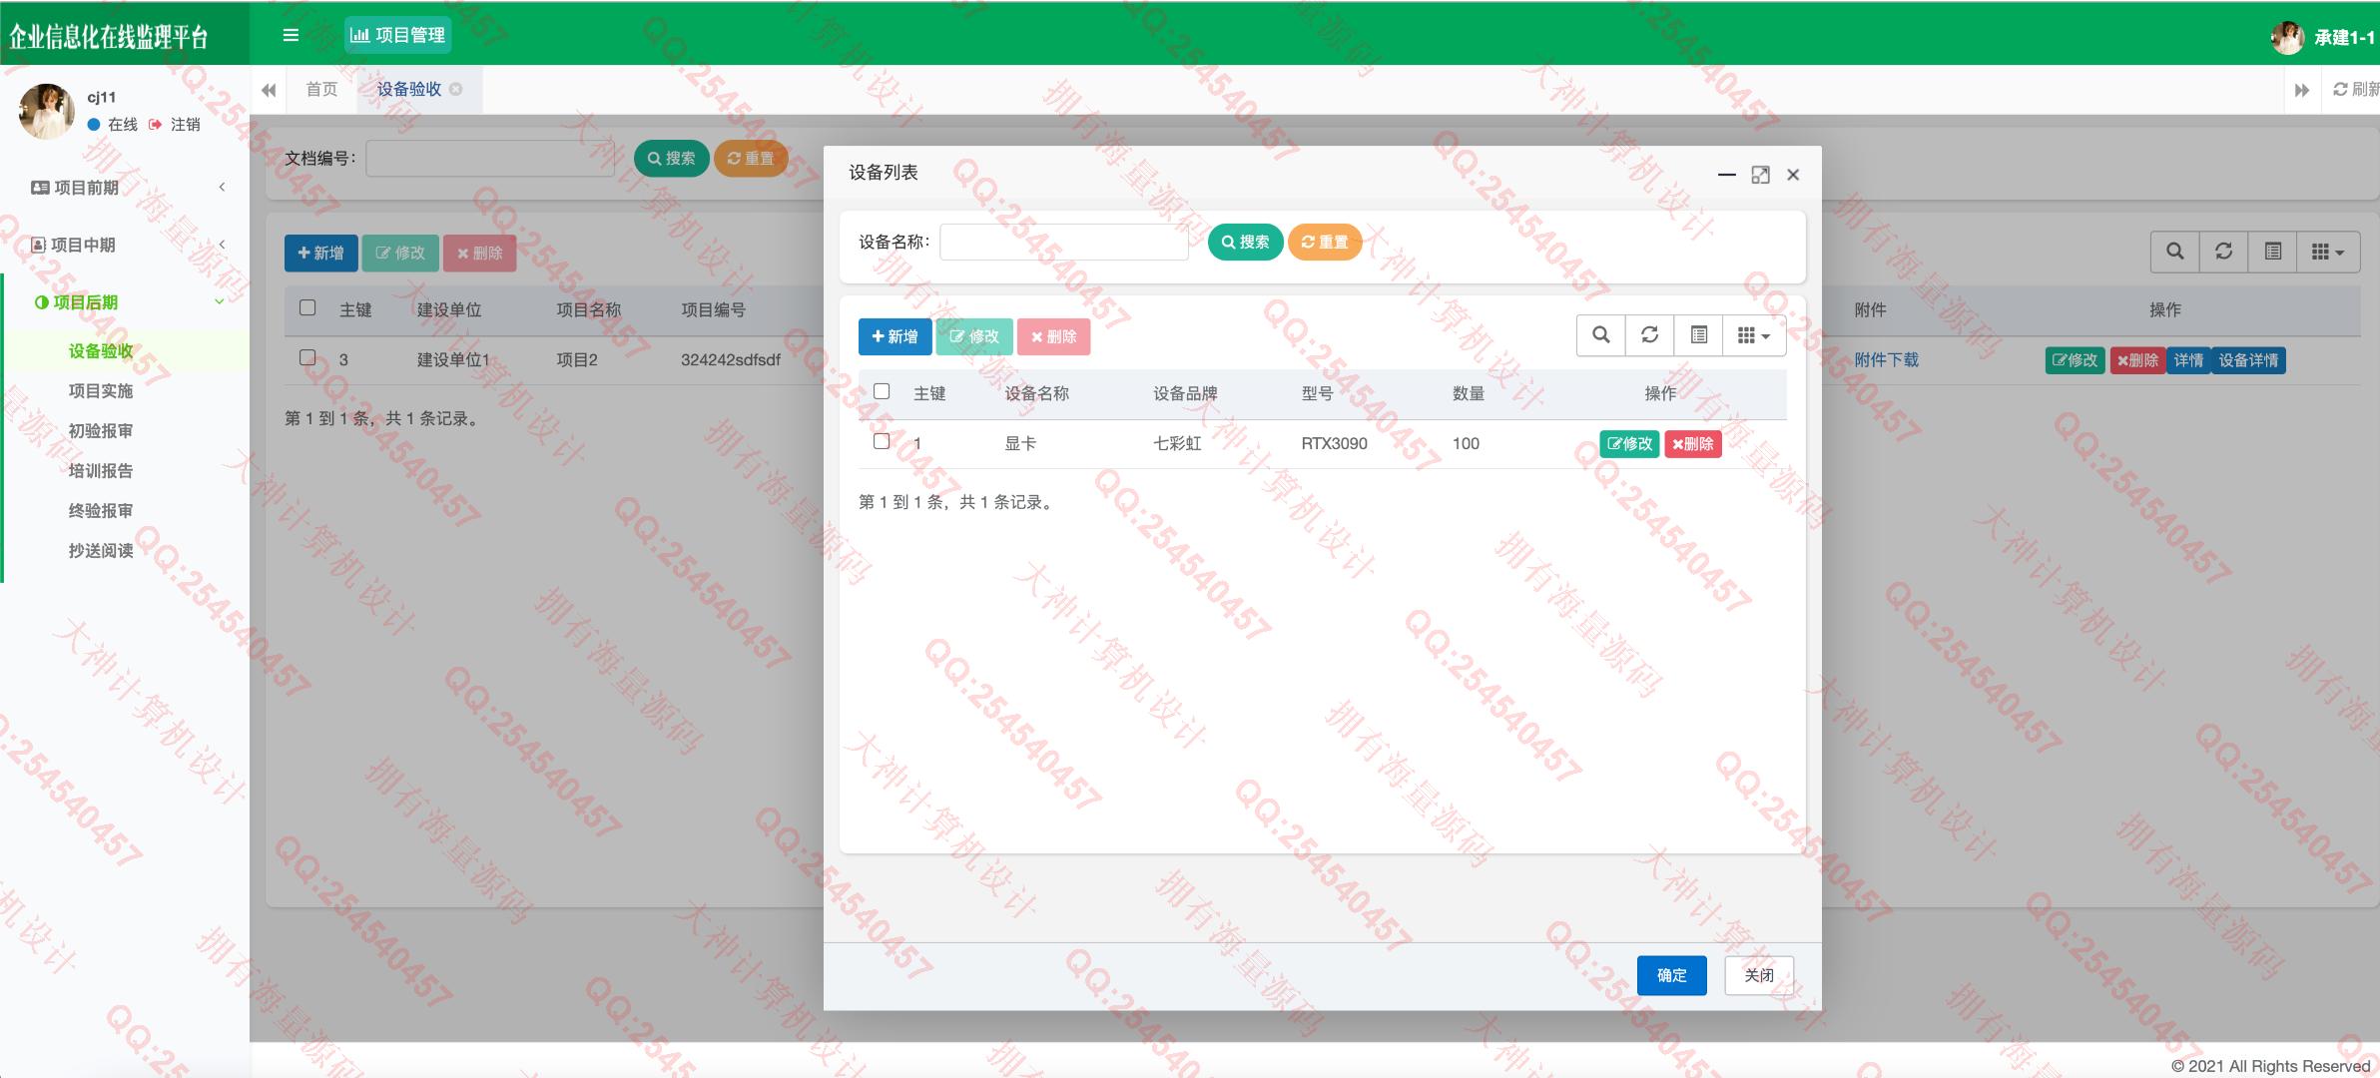
Task: Click the dialog table view toggle icon
Action: 1698,335
